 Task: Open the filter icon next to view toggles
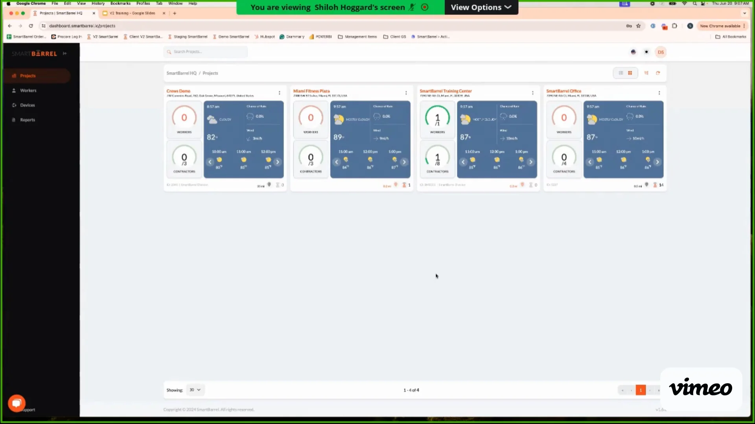[x=646, y=73]
